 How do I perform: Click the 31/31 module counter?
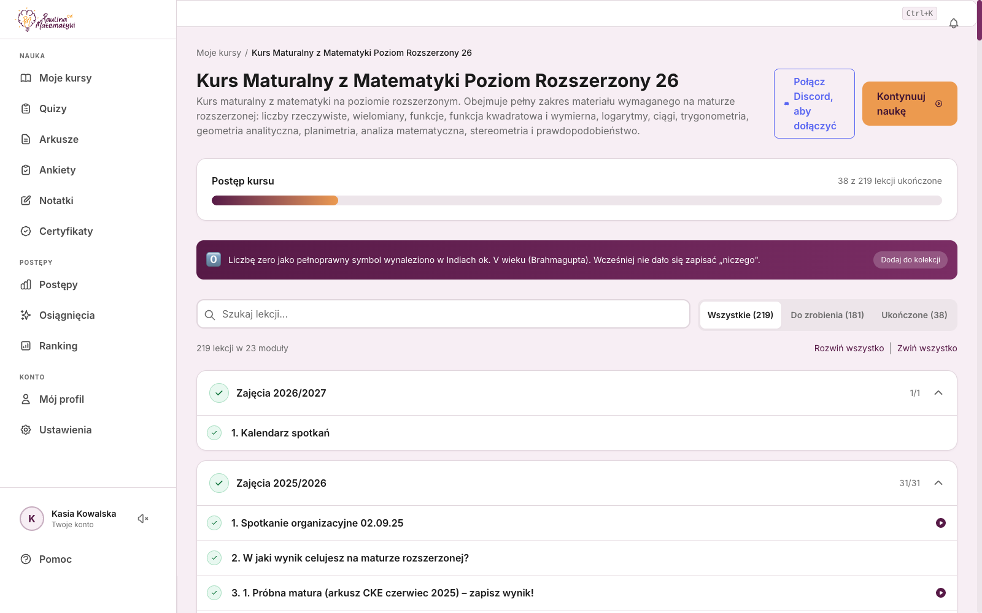pos(910,483)
